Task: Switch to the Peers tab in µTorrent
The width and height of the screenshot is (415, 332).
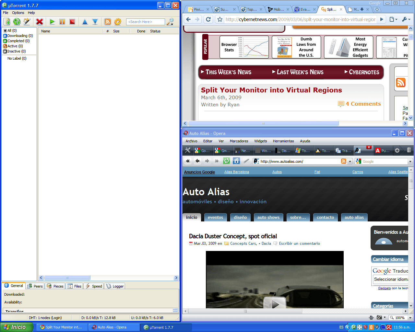Action: click(x=35, y=286)
